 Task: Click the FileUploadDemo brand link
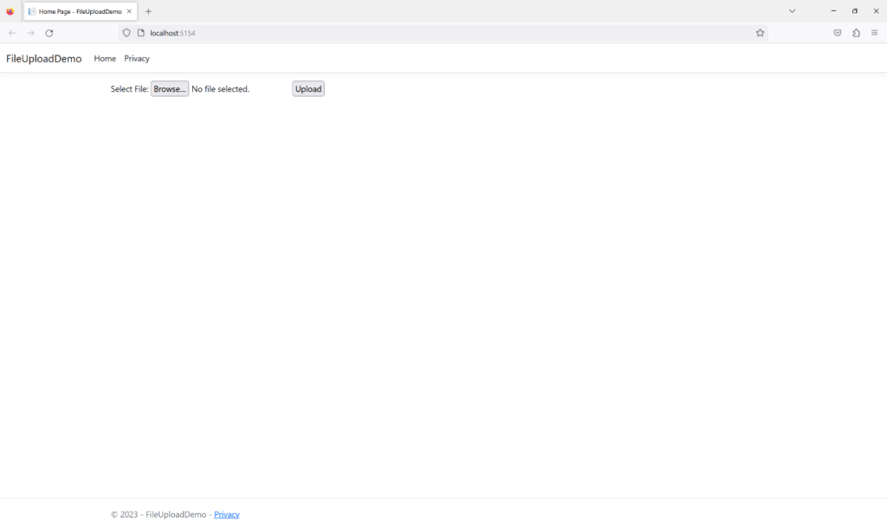tap(42, 58)
